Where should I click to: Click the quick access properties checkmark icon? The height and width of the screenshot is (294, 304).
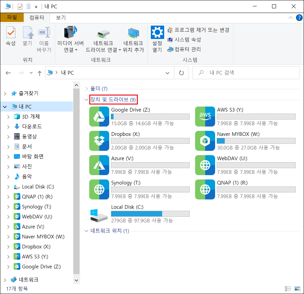(20, 7)
